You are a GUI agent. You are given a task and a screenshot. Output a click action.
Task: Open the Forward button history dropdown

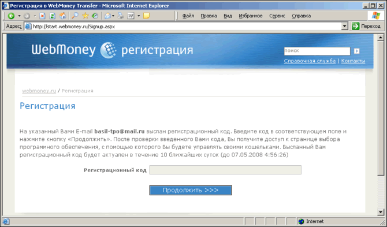[35, 16]
